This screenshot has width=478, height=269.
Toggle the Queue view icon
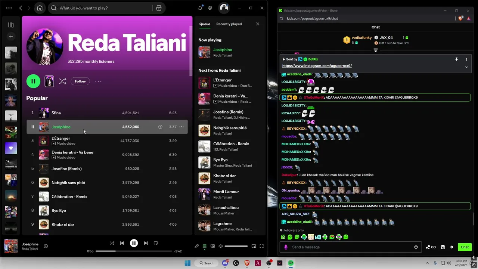205,246
